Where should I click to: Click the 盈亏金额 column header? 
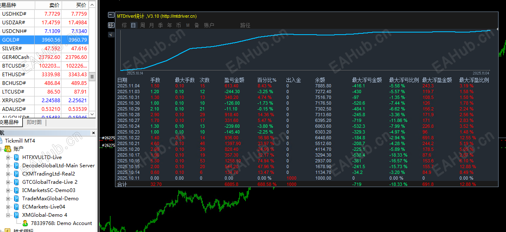(x=234, y=80)
